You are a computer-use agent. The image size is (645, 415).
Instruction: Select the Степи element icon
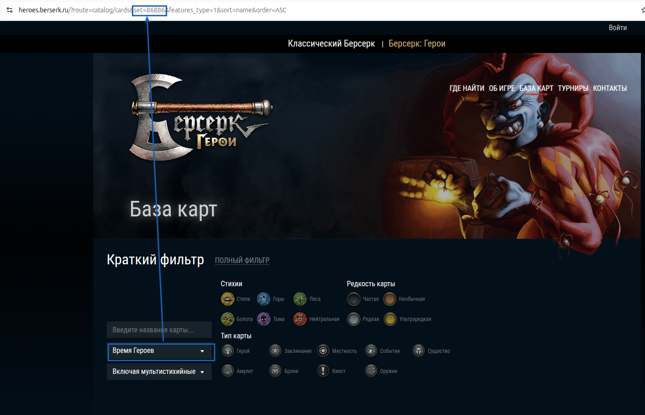pyautogui.click(x=227, y=299)
